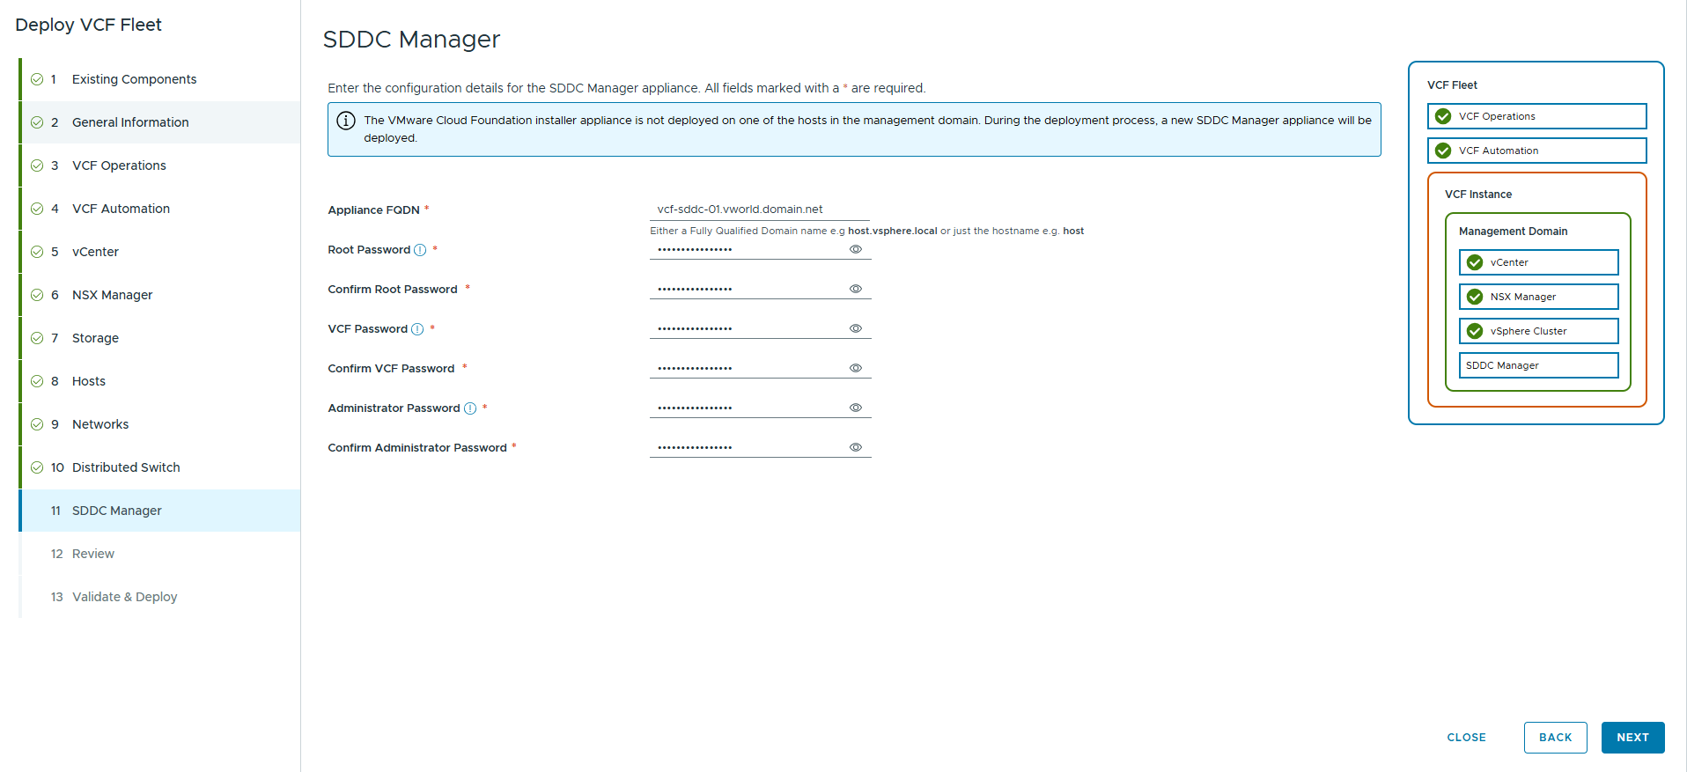This screenshot has height=772, width=1687.
Task: Toggle visibility of the Administrator Password
Action: [855, 408]
